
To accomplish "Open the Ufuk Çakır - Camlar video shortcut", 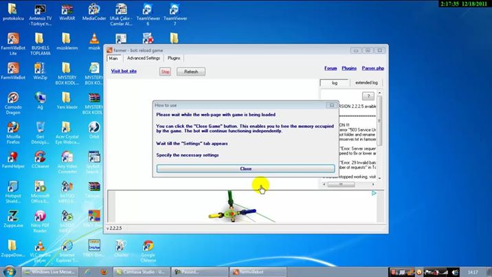I will pyautogui.click(x=121, y=14).
